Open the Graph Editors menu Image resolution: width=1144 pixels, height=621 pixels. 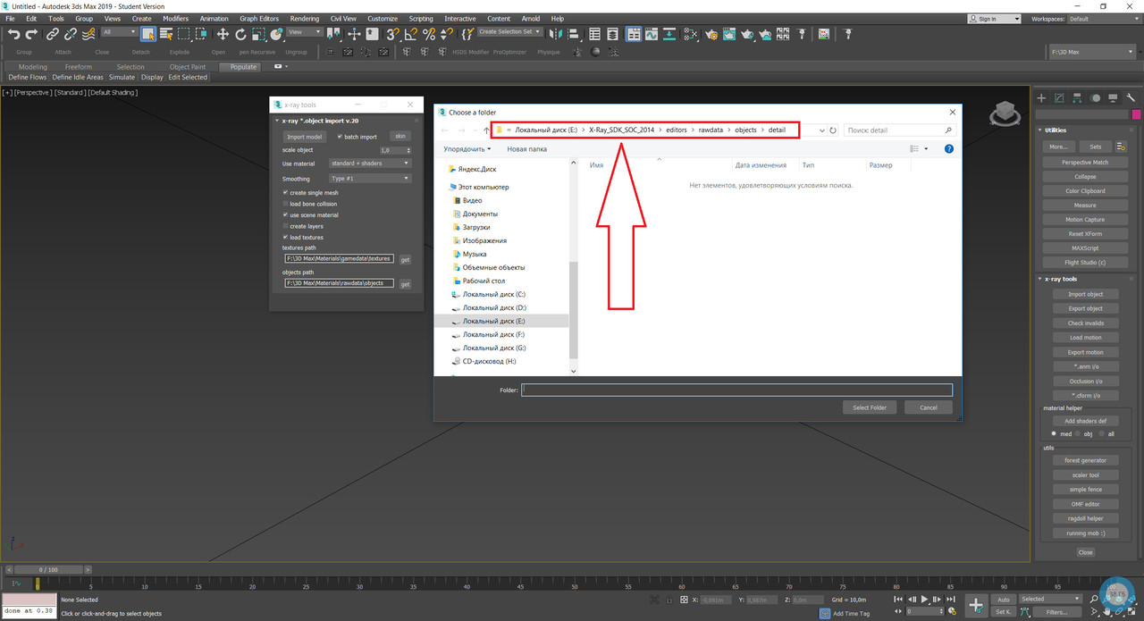coord(259,19)
